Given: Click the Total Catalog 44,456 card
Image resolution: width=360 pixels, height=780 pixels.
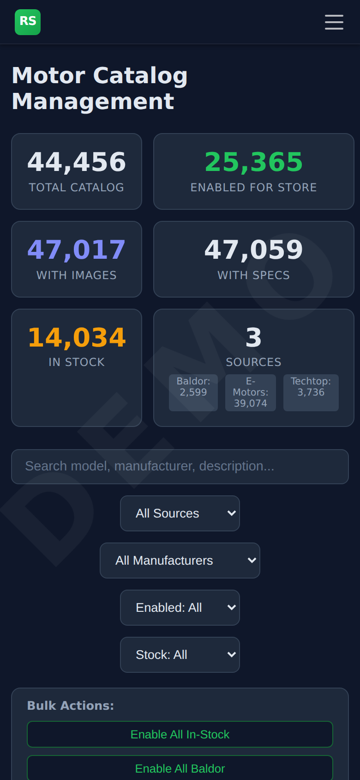Looking at the screenshot, I should tap(77, 171).
